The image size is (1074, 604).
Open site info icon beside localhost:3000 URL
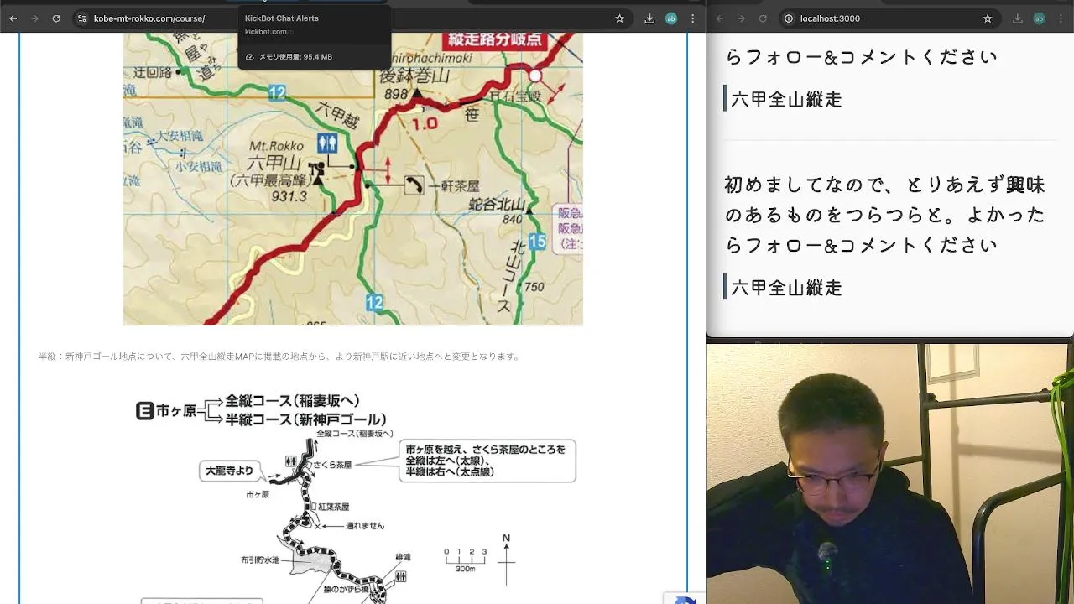789,18
